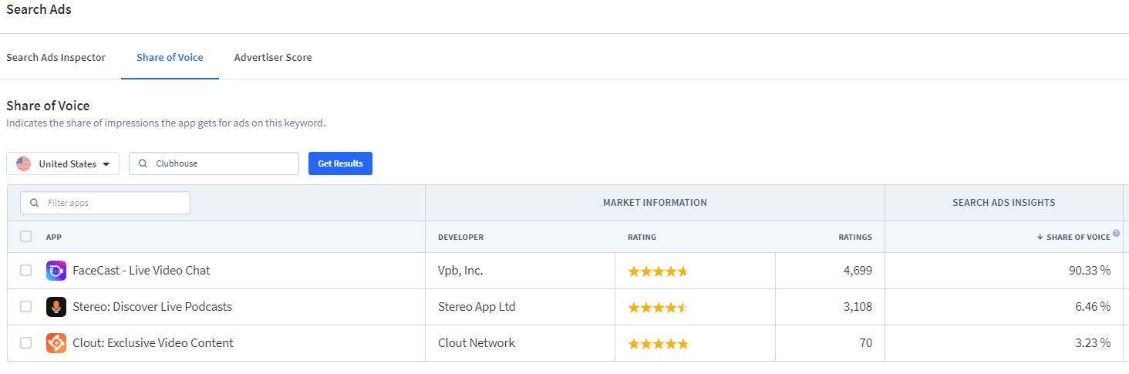Image resolution: width=1129 pixels, height=374 pixels.
Task: Click the Search Ads Insights group header
Action: (x=1004, y=203)
